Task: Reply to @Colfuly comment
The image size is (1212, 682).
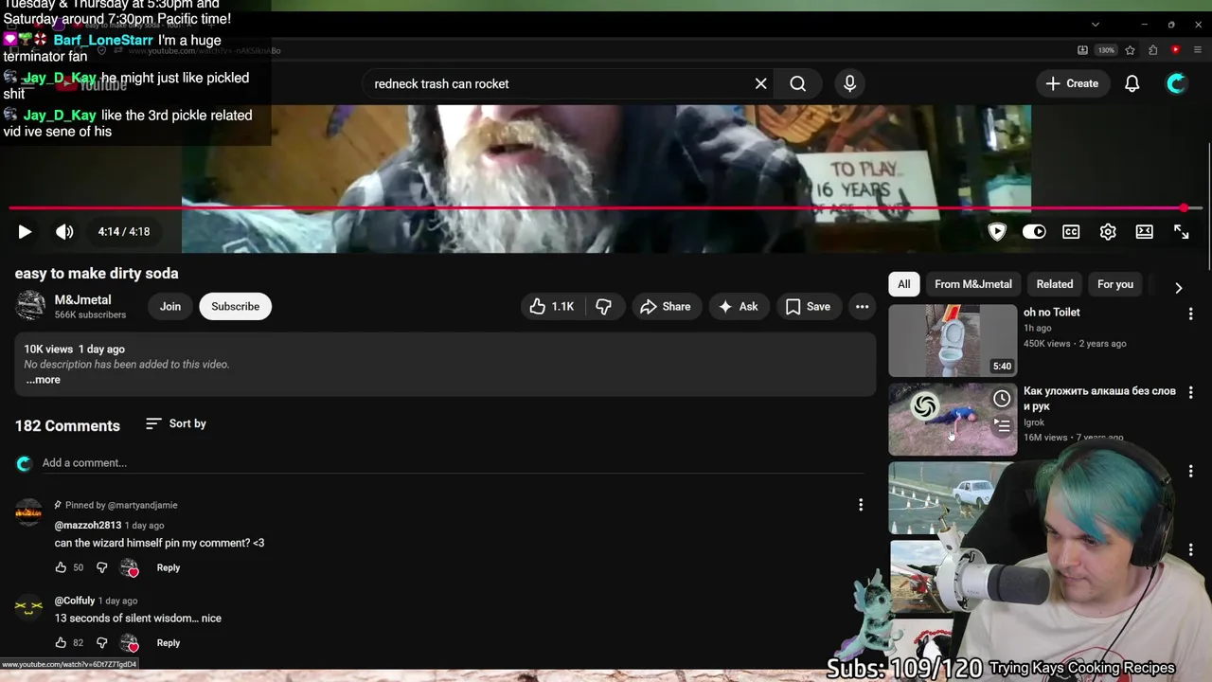Action: coord(169,642)
